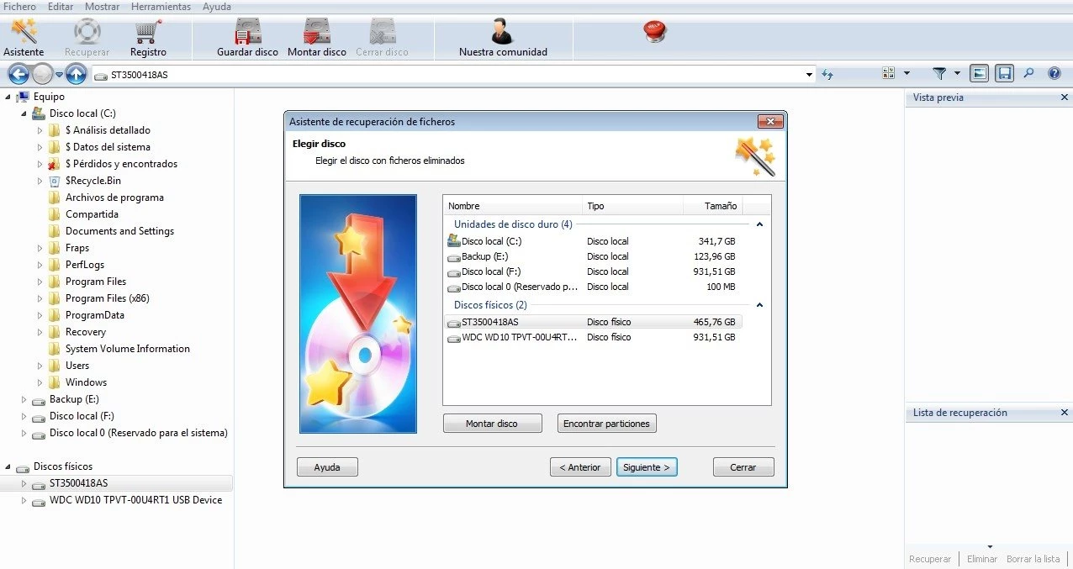Screen dimensions: 1073x569
Task: Click the red stop button icon
Action: (654, 32)
